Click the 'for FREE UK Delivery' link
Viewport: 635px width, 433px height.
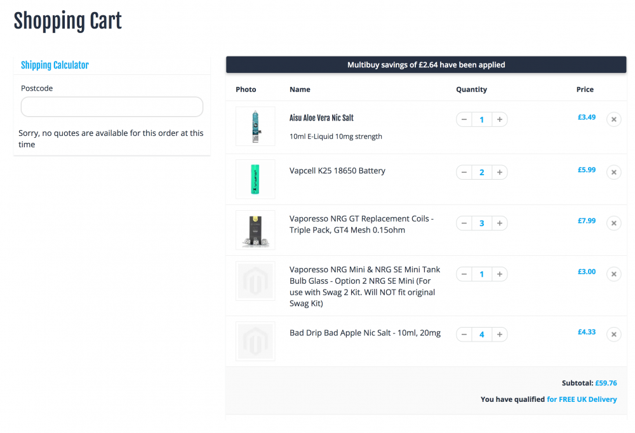click(582, 399)
